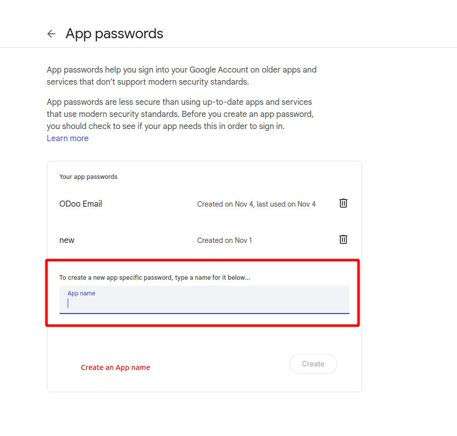Image resolution: width=457 pixels, height=436 pixels.
Task: Open the Learn more link
Action: tap(68, 138)
